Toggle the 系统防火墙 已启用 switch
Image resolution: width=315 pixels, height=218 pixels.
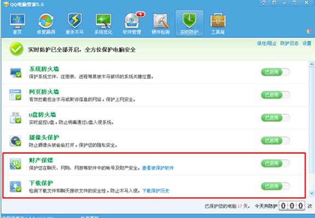(x=276, y=72)
